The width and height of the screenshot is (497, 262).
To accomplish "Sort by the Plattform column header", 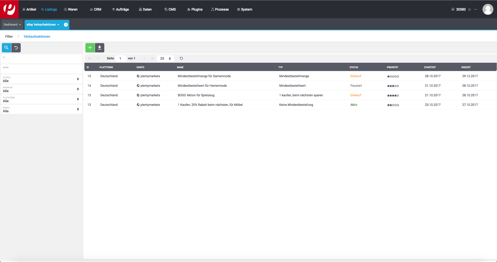I will tap(106, 67).
